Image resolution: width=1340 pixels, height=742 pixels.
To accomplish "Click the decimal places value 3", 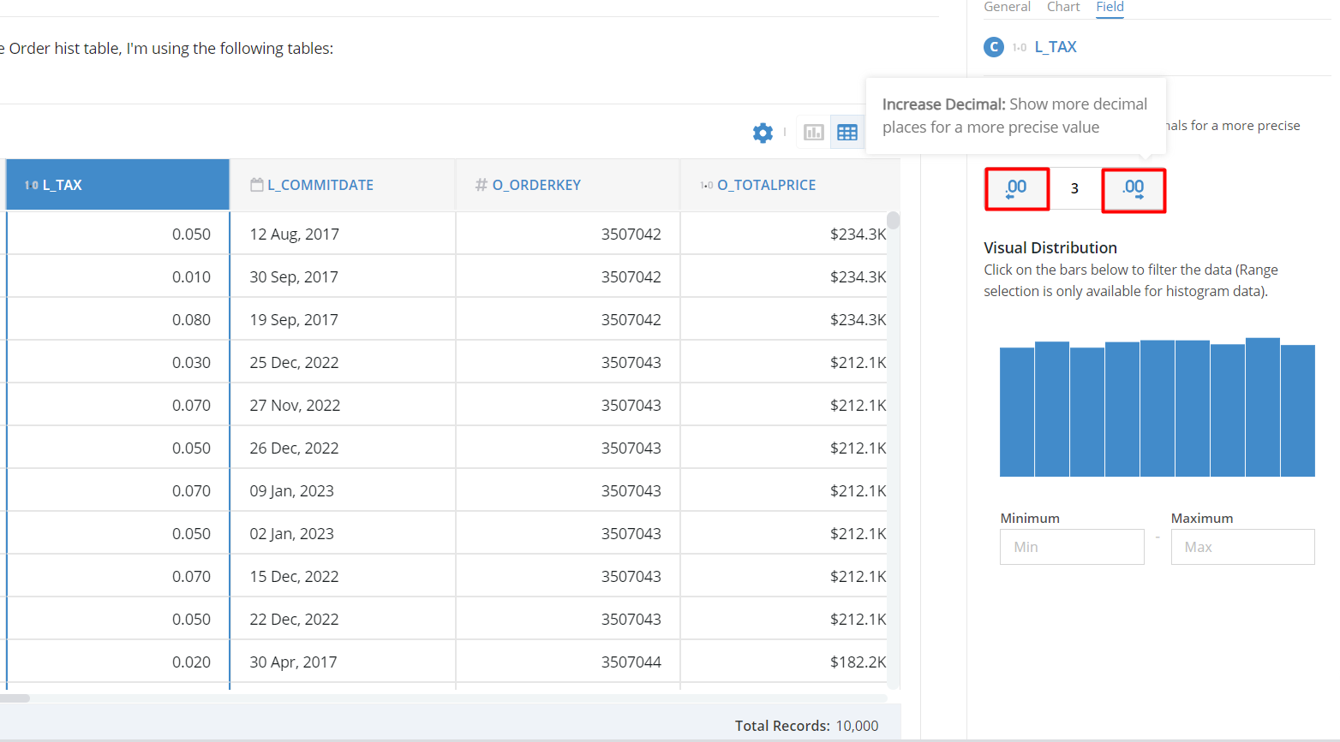I will (1074, 189).
